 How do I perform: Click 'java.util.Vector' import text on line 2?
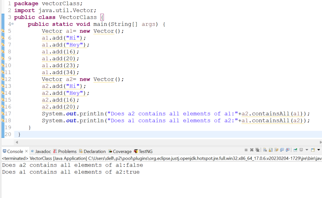point(66,10)
